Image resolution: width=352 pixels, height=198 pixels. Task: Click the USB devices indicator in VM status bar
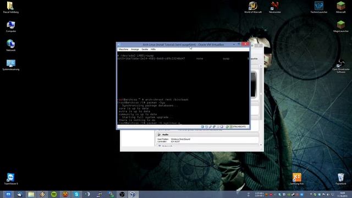(x=210, y=127)
